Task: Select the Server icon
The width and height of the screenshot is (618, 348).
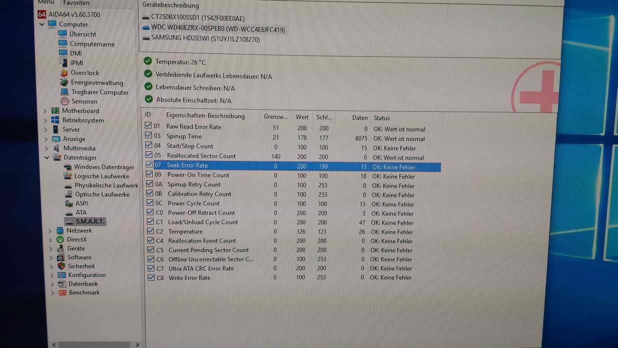Action: pos(55,129)
